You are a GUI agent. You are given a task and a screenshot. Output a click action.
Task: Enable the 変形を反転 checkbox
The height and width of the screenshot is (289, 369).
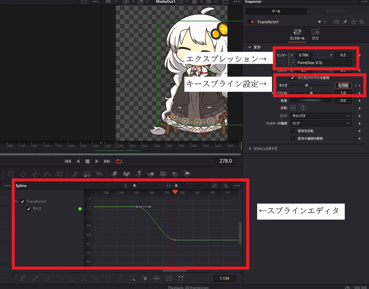(293, 131)
